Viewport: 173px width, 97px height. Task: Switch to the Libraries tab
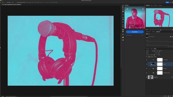pos(153,32)
